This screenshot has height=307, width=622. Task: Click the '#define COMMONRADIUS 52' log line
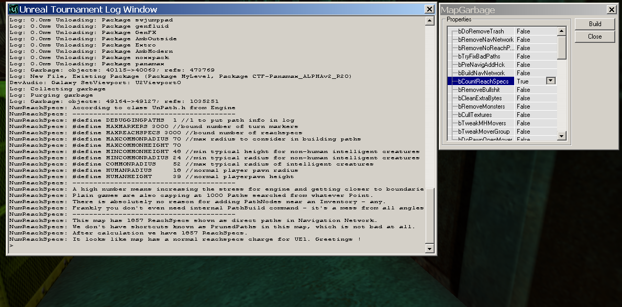(191, 164)
